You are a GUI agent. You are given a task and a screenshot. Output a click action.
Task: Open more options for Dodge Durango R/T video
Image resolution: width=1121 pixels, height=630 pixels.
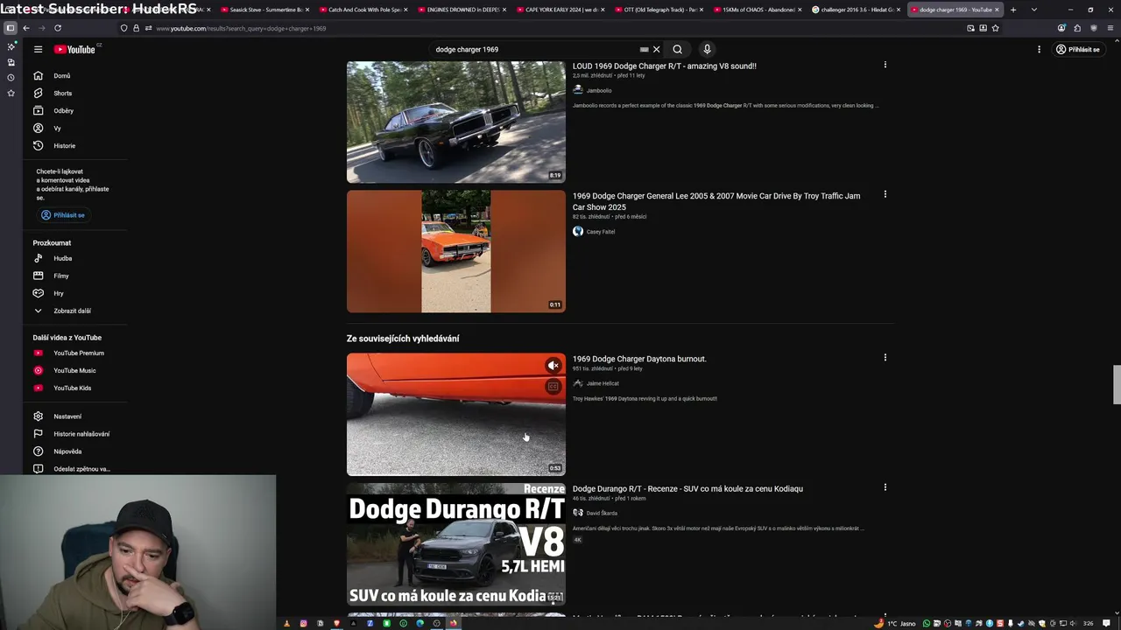[885, 487]
